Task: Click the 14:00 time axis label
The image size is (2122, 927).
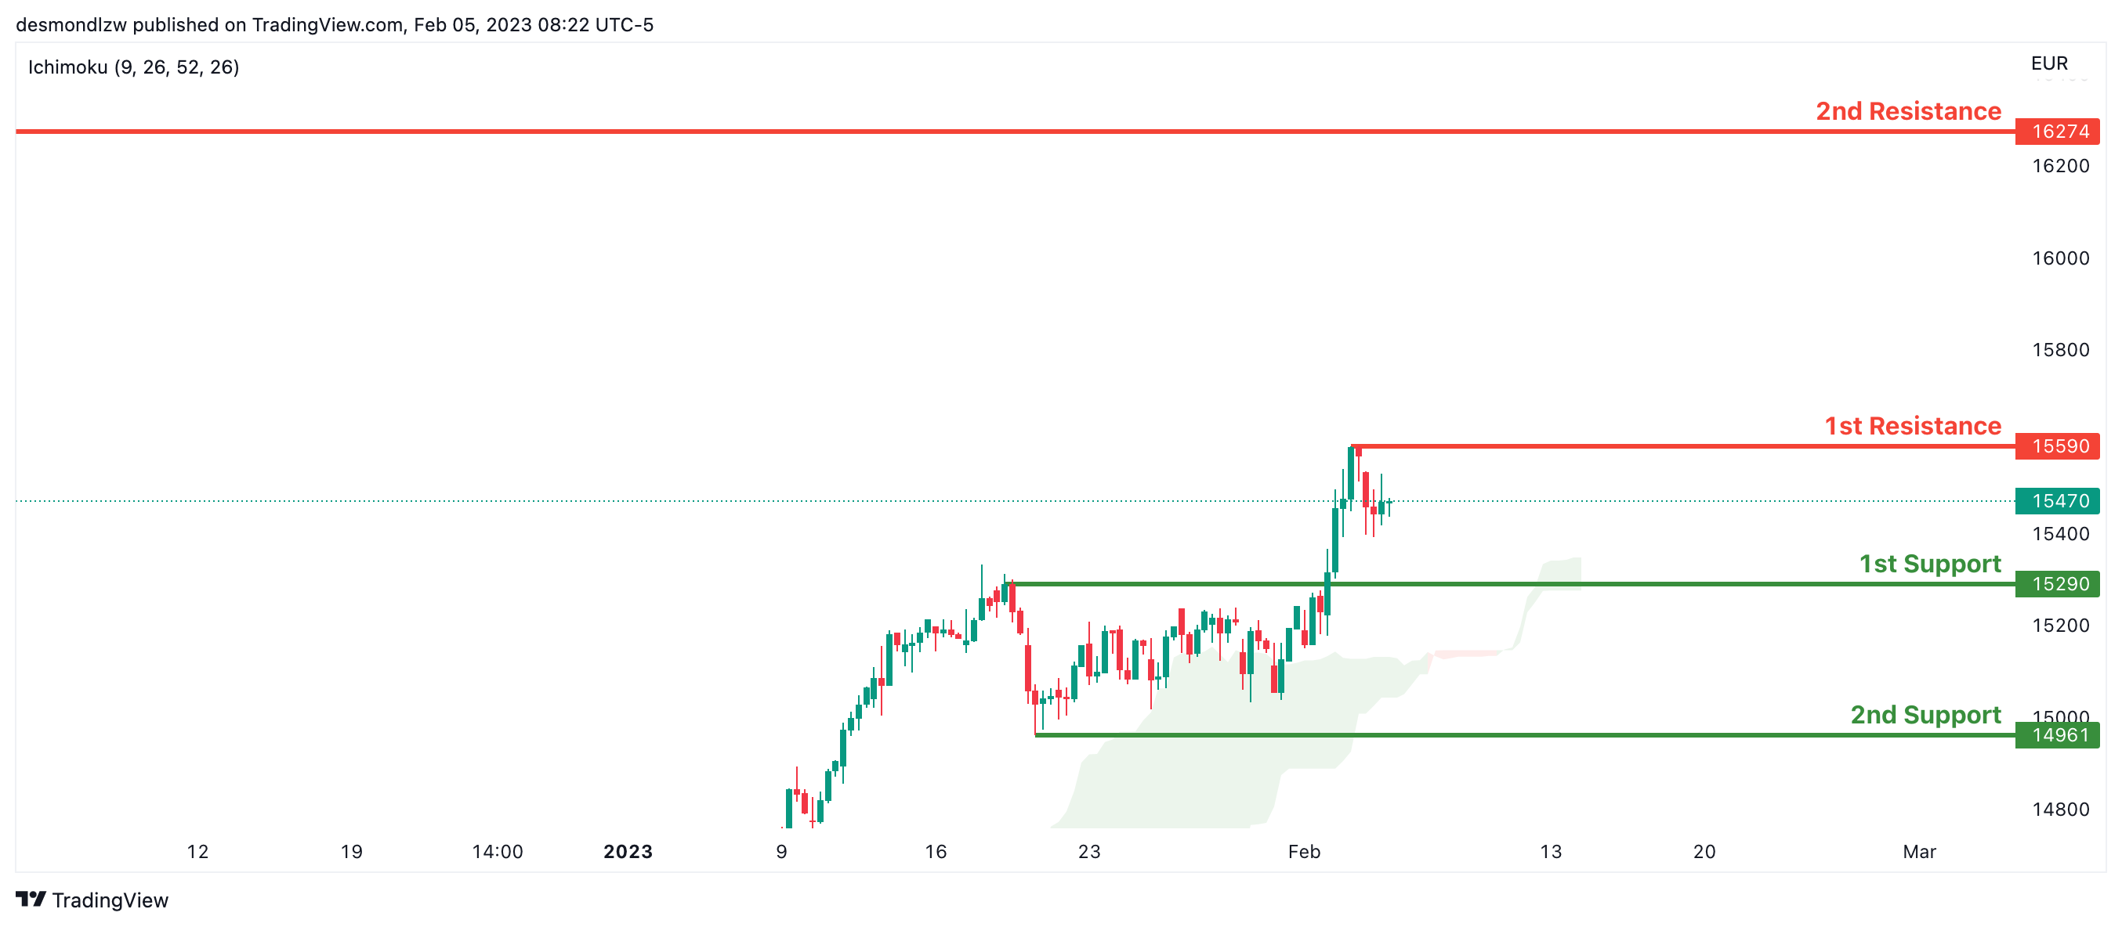Action: pyautogui.click(x=498, y=851)
